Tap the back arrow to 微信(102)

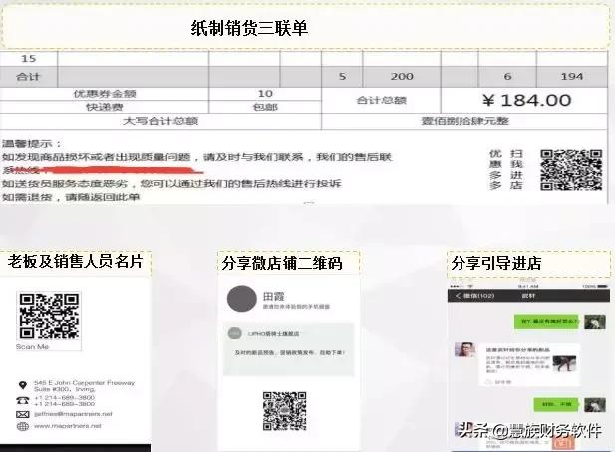(x=459, y=296)
